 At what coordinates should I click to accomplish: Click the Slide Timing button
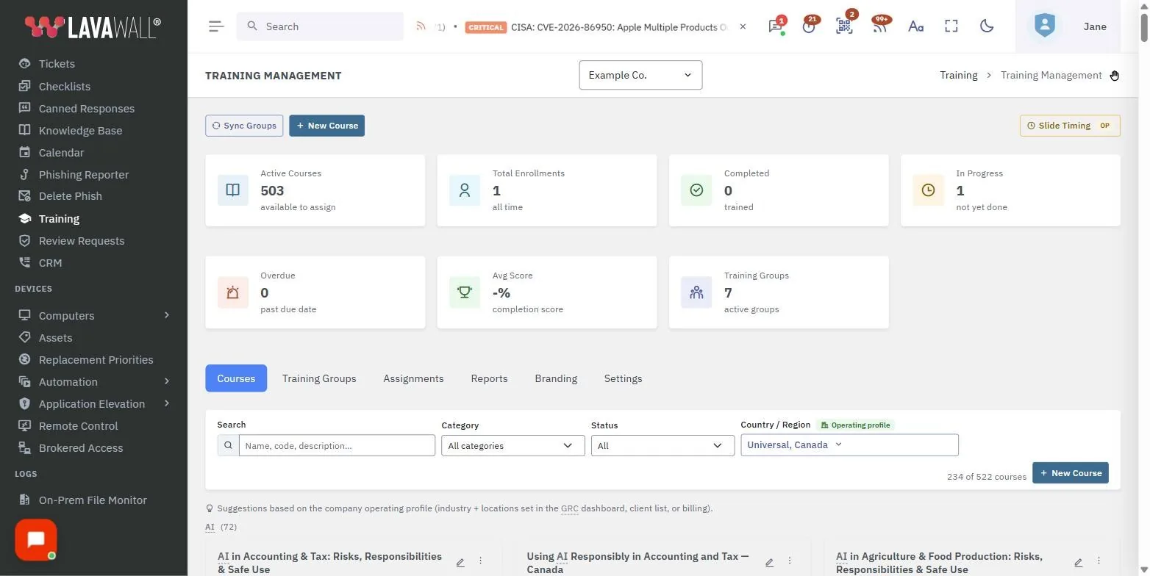[x=1070, y=126]
